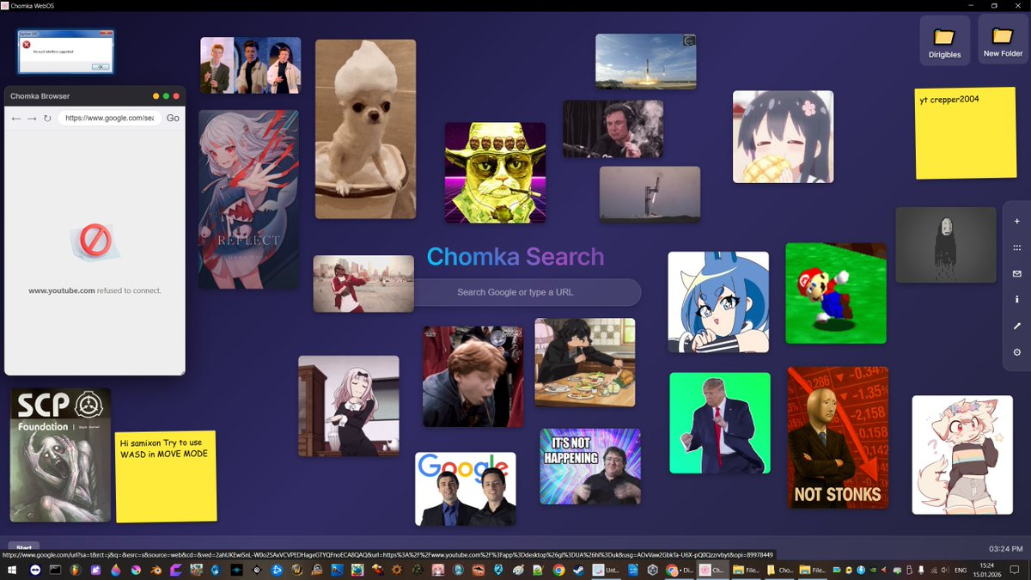Click the Go button in Chomka Browser
Image resolution: width=1031 pixels, height=580 pixels.
173,118
